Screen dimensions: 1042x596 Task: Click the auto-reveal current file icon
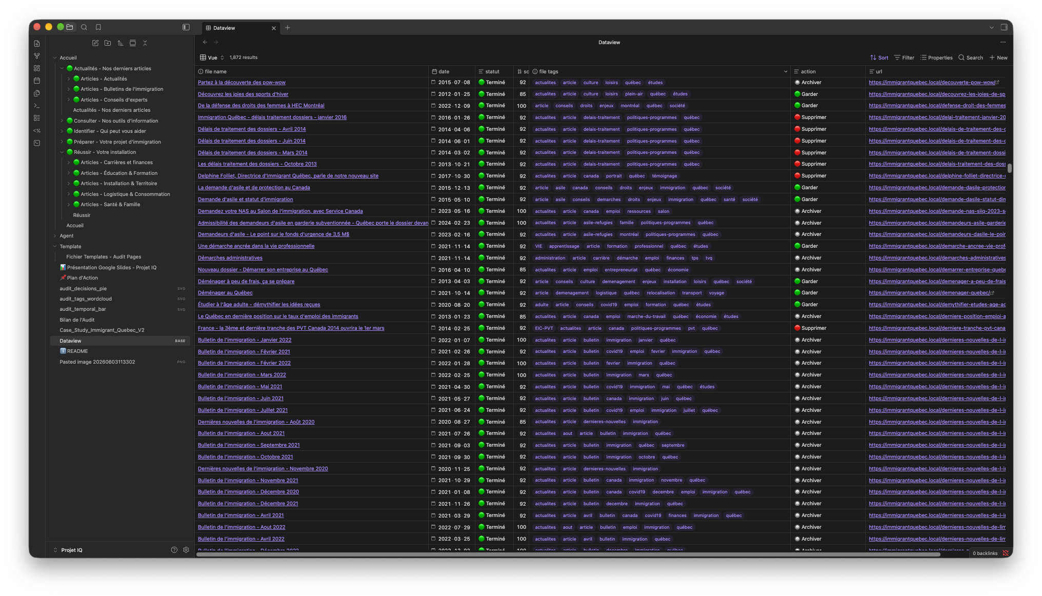[x=133, y=43]
